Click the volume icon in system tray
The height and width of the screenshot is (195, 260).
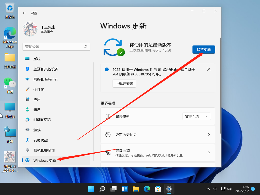click(x=229, y=189)
